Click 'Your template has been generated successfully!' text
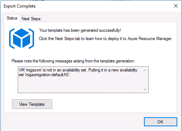The height and width of the screenshot is (131, 182). pos(80,30)
